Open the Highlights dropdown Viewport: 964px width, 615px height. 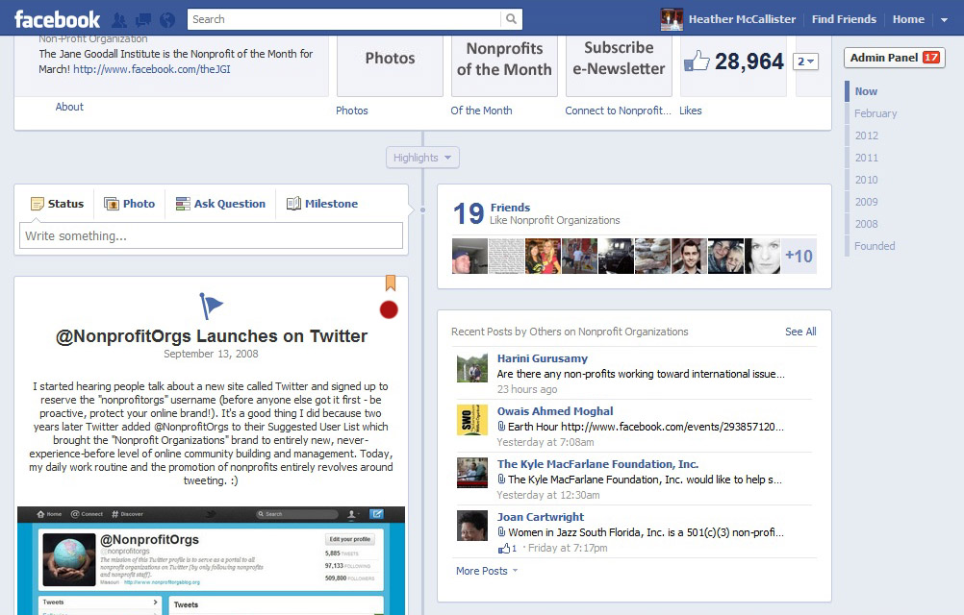421,157
